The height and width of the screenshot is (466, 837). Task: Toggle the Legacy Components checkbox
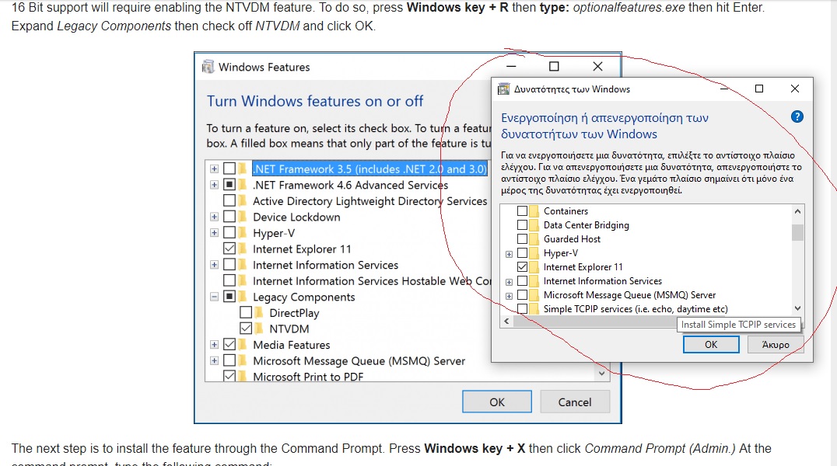coord(229,297)
